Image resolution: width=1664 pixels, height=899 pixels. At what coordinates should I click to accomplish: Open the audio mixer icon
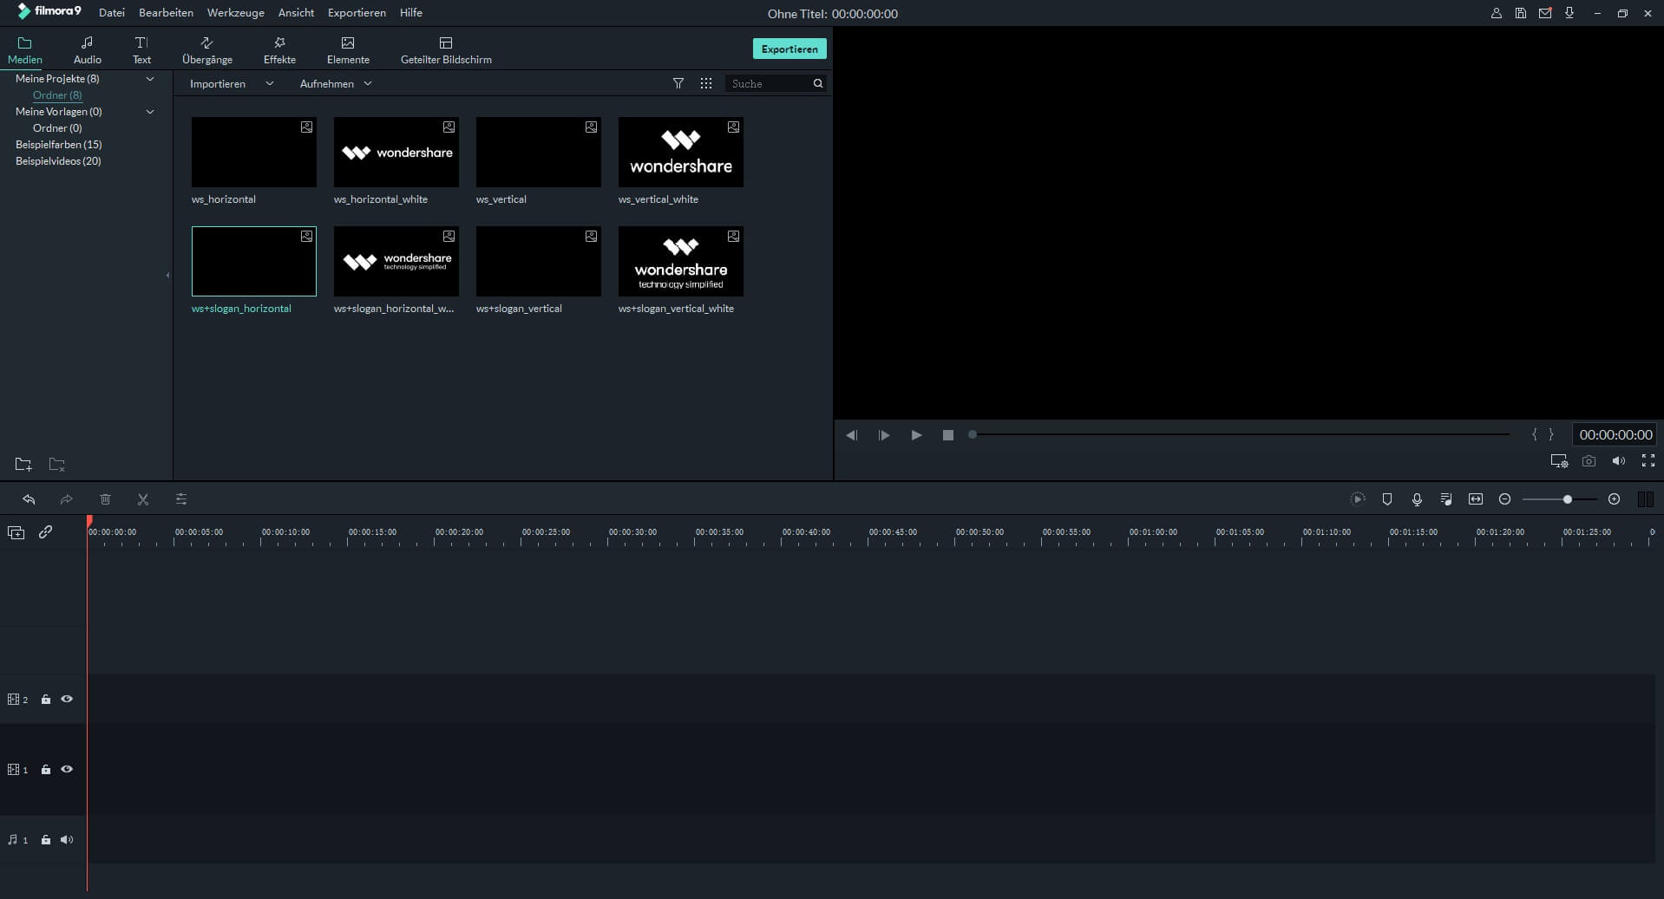tap(1446, 499)
